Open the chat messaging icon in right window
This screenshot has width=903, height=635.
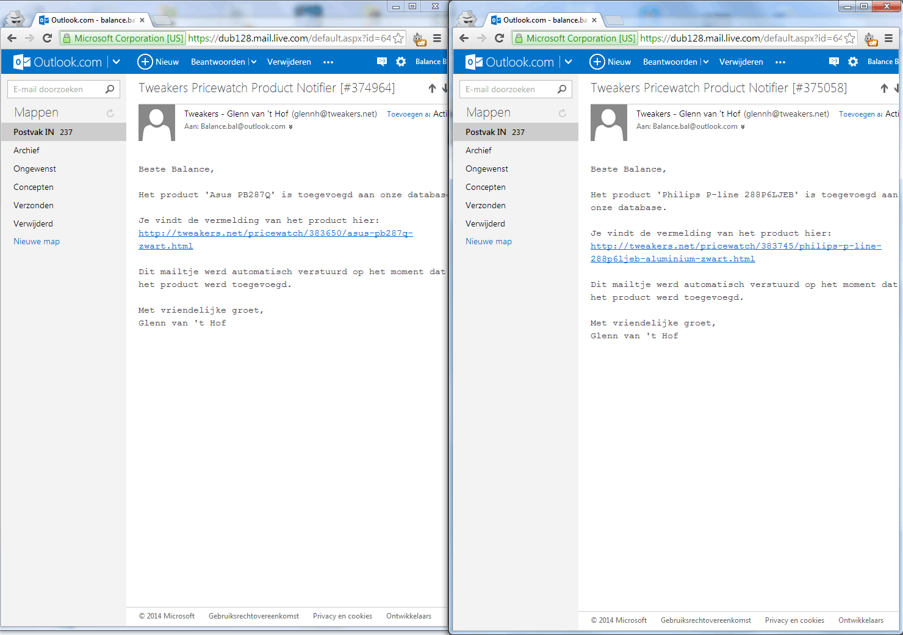click(834, 62)
